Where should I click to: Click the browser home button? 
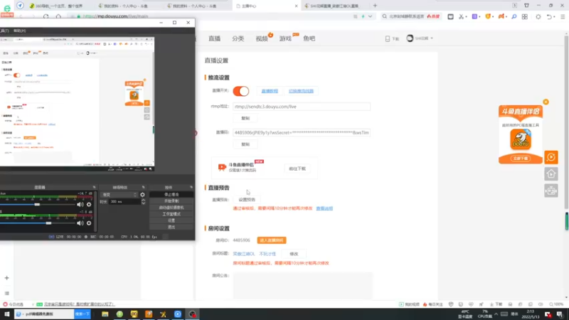(58, 16)
